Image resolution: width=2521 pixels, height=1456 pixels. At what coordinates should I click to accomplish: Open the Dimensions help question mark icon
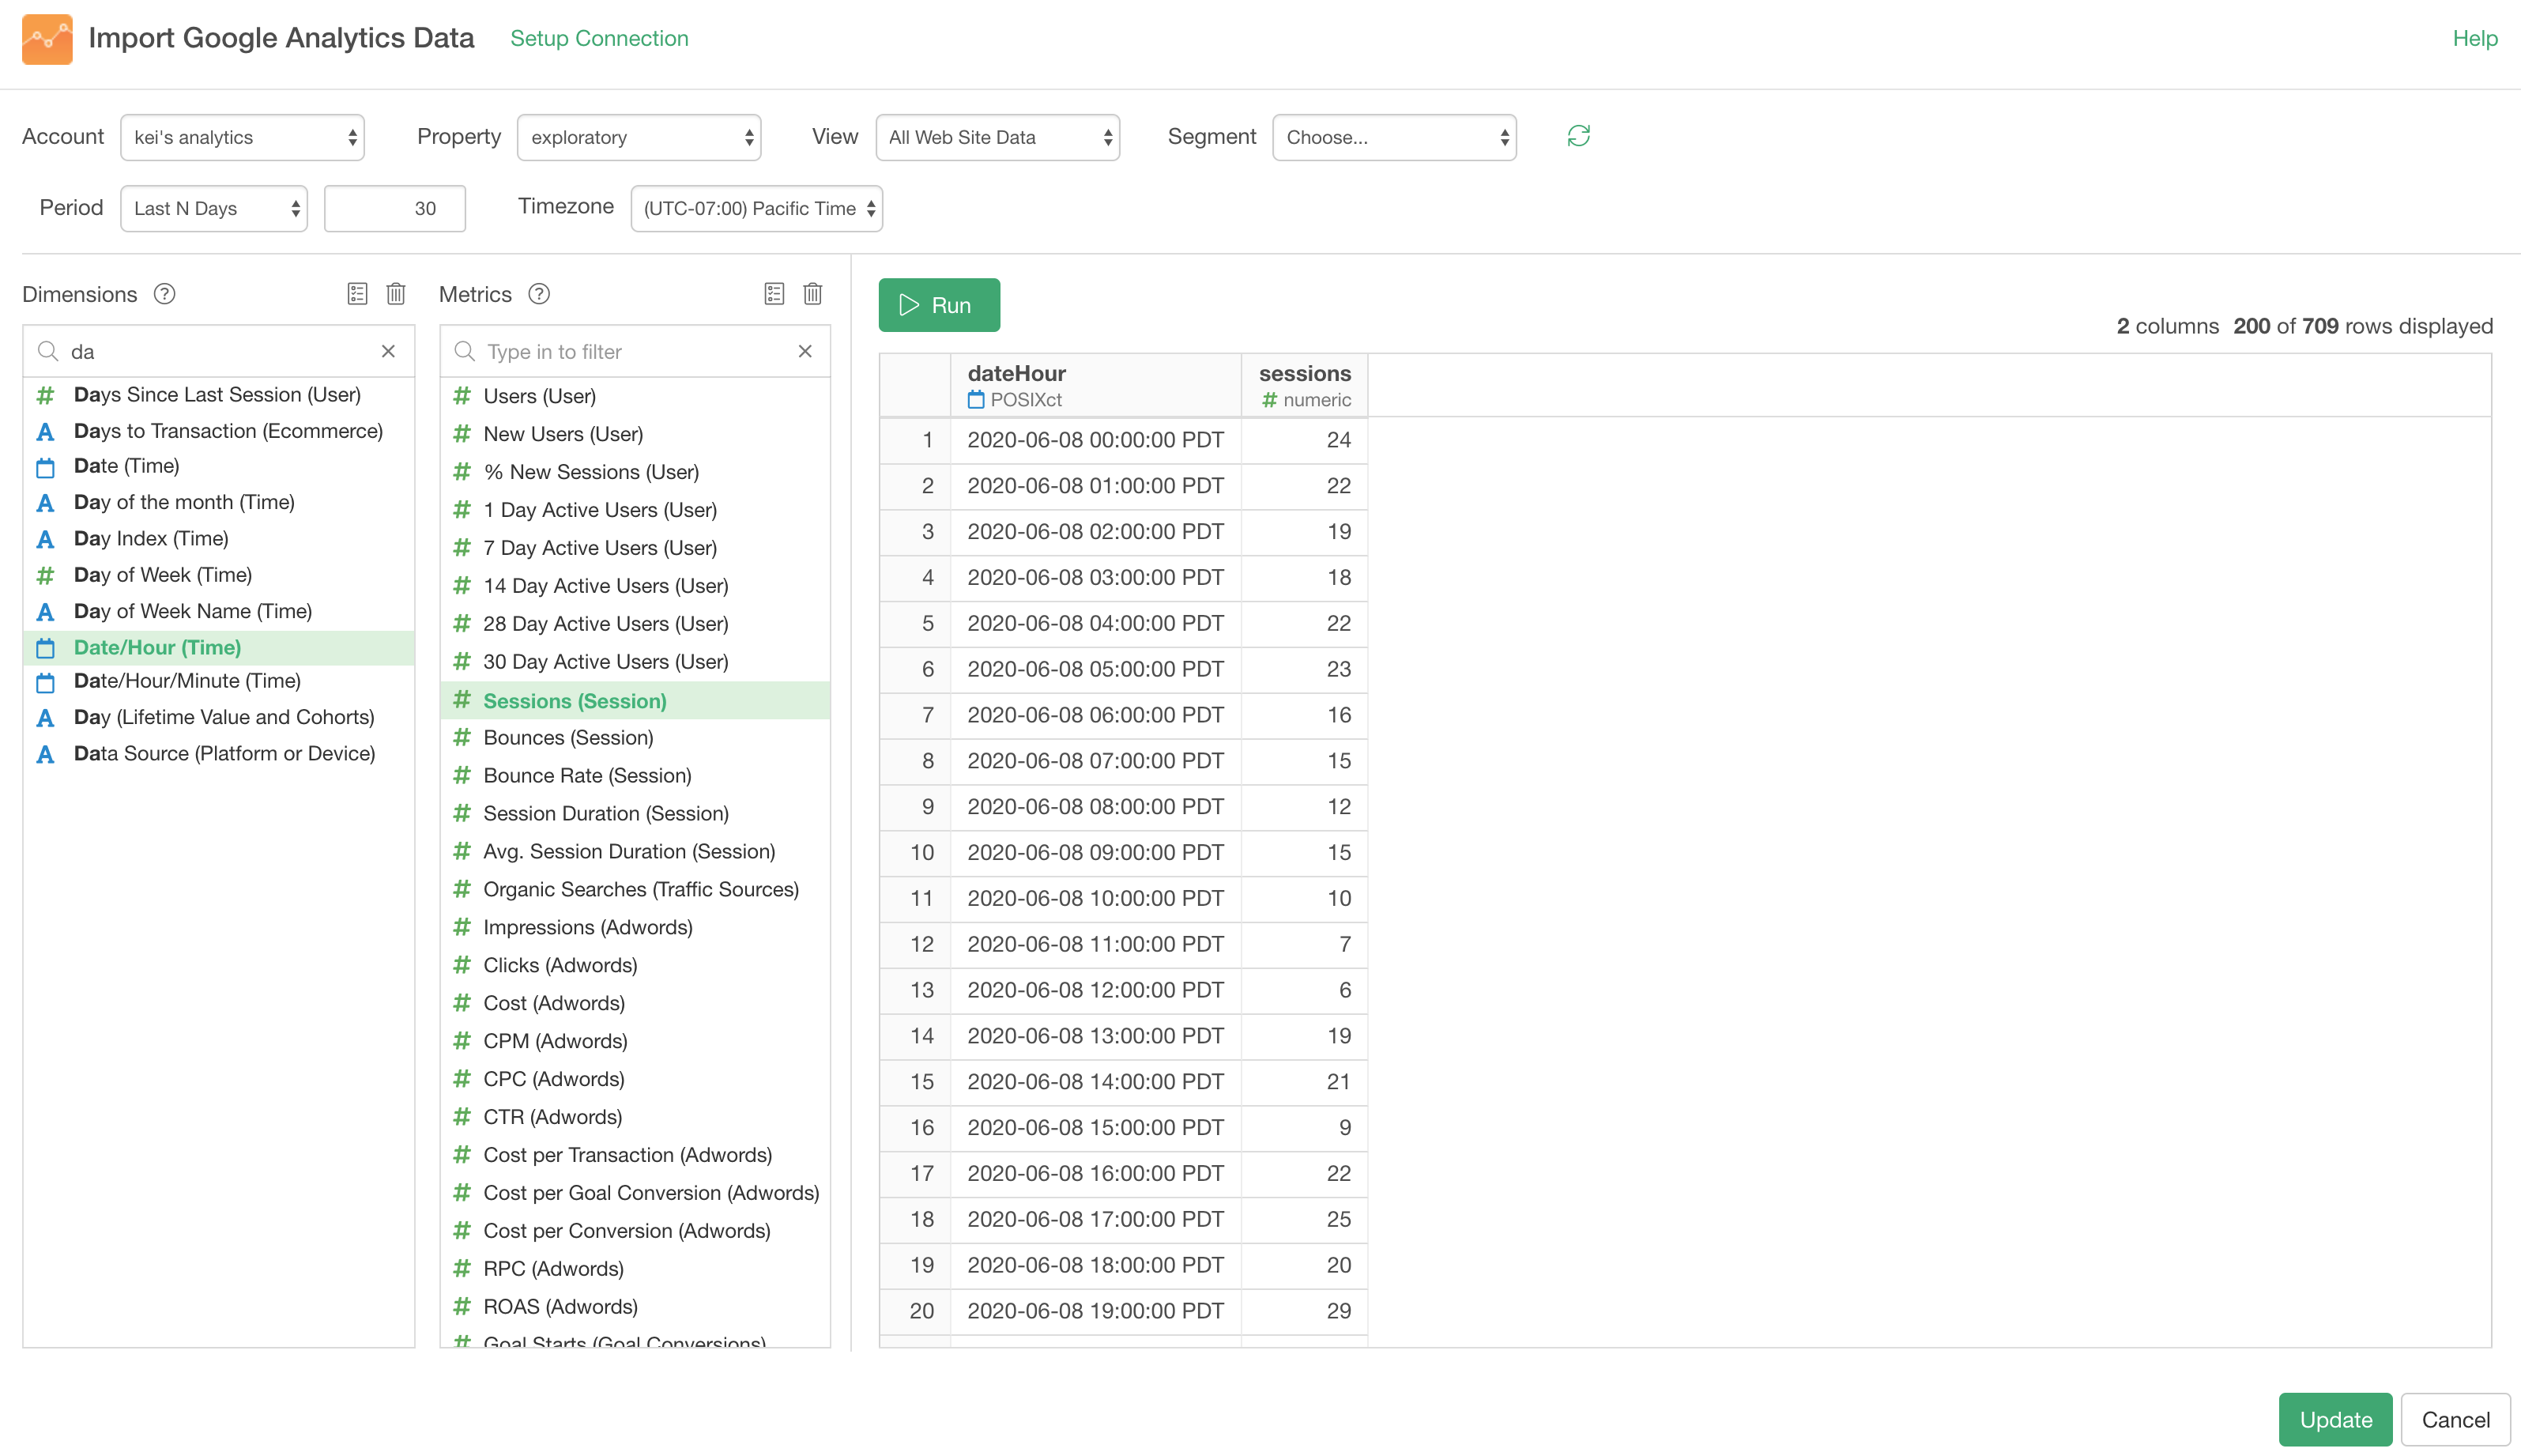click(165, 294)
